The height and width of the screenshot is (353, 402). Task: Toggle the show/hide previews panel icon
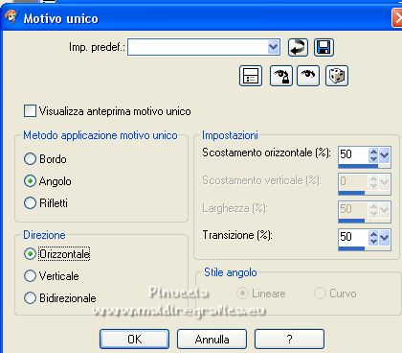coord(251,76)
